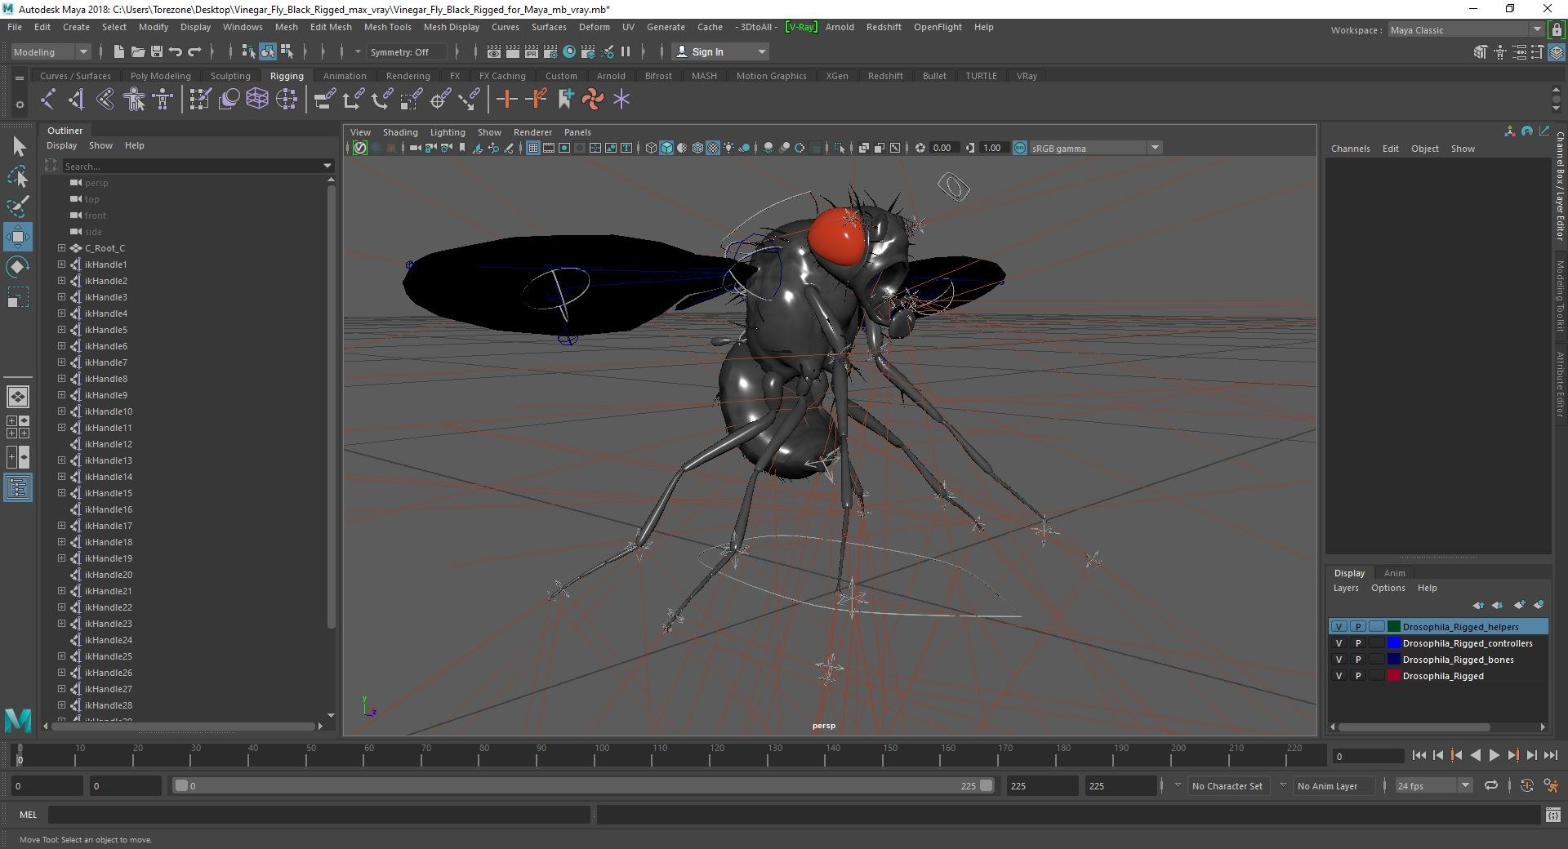1568x849 pixels.
Task: Click the Create Lattice shelf icon
Action: pos(257,100)
